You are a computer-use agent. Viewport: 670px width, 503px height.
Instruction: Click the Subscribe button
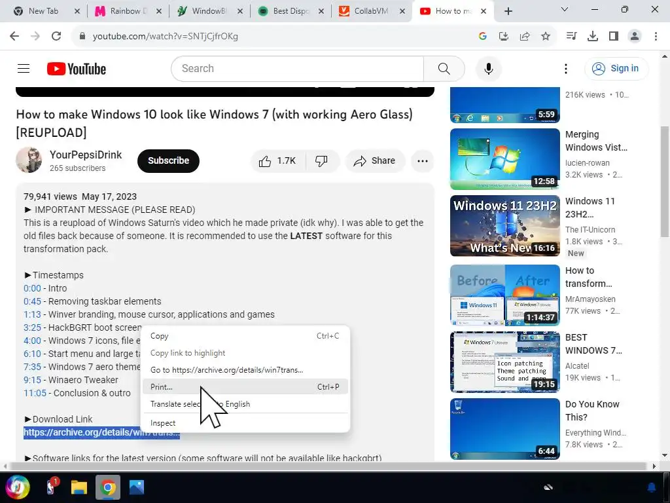coord(168,161)
